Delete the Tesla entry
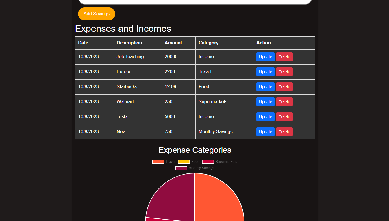This screenshot has height=221, width=389. tap(284, 117)
